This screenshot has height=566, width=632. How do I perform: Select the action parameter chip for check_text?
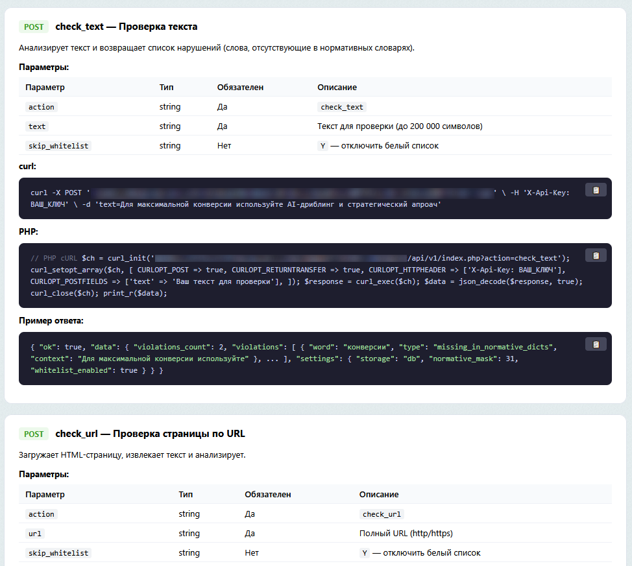[41, 106]
